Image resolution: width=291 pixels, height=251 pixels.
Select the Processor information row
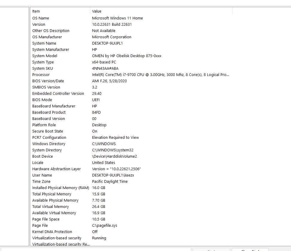click(60, 74)
